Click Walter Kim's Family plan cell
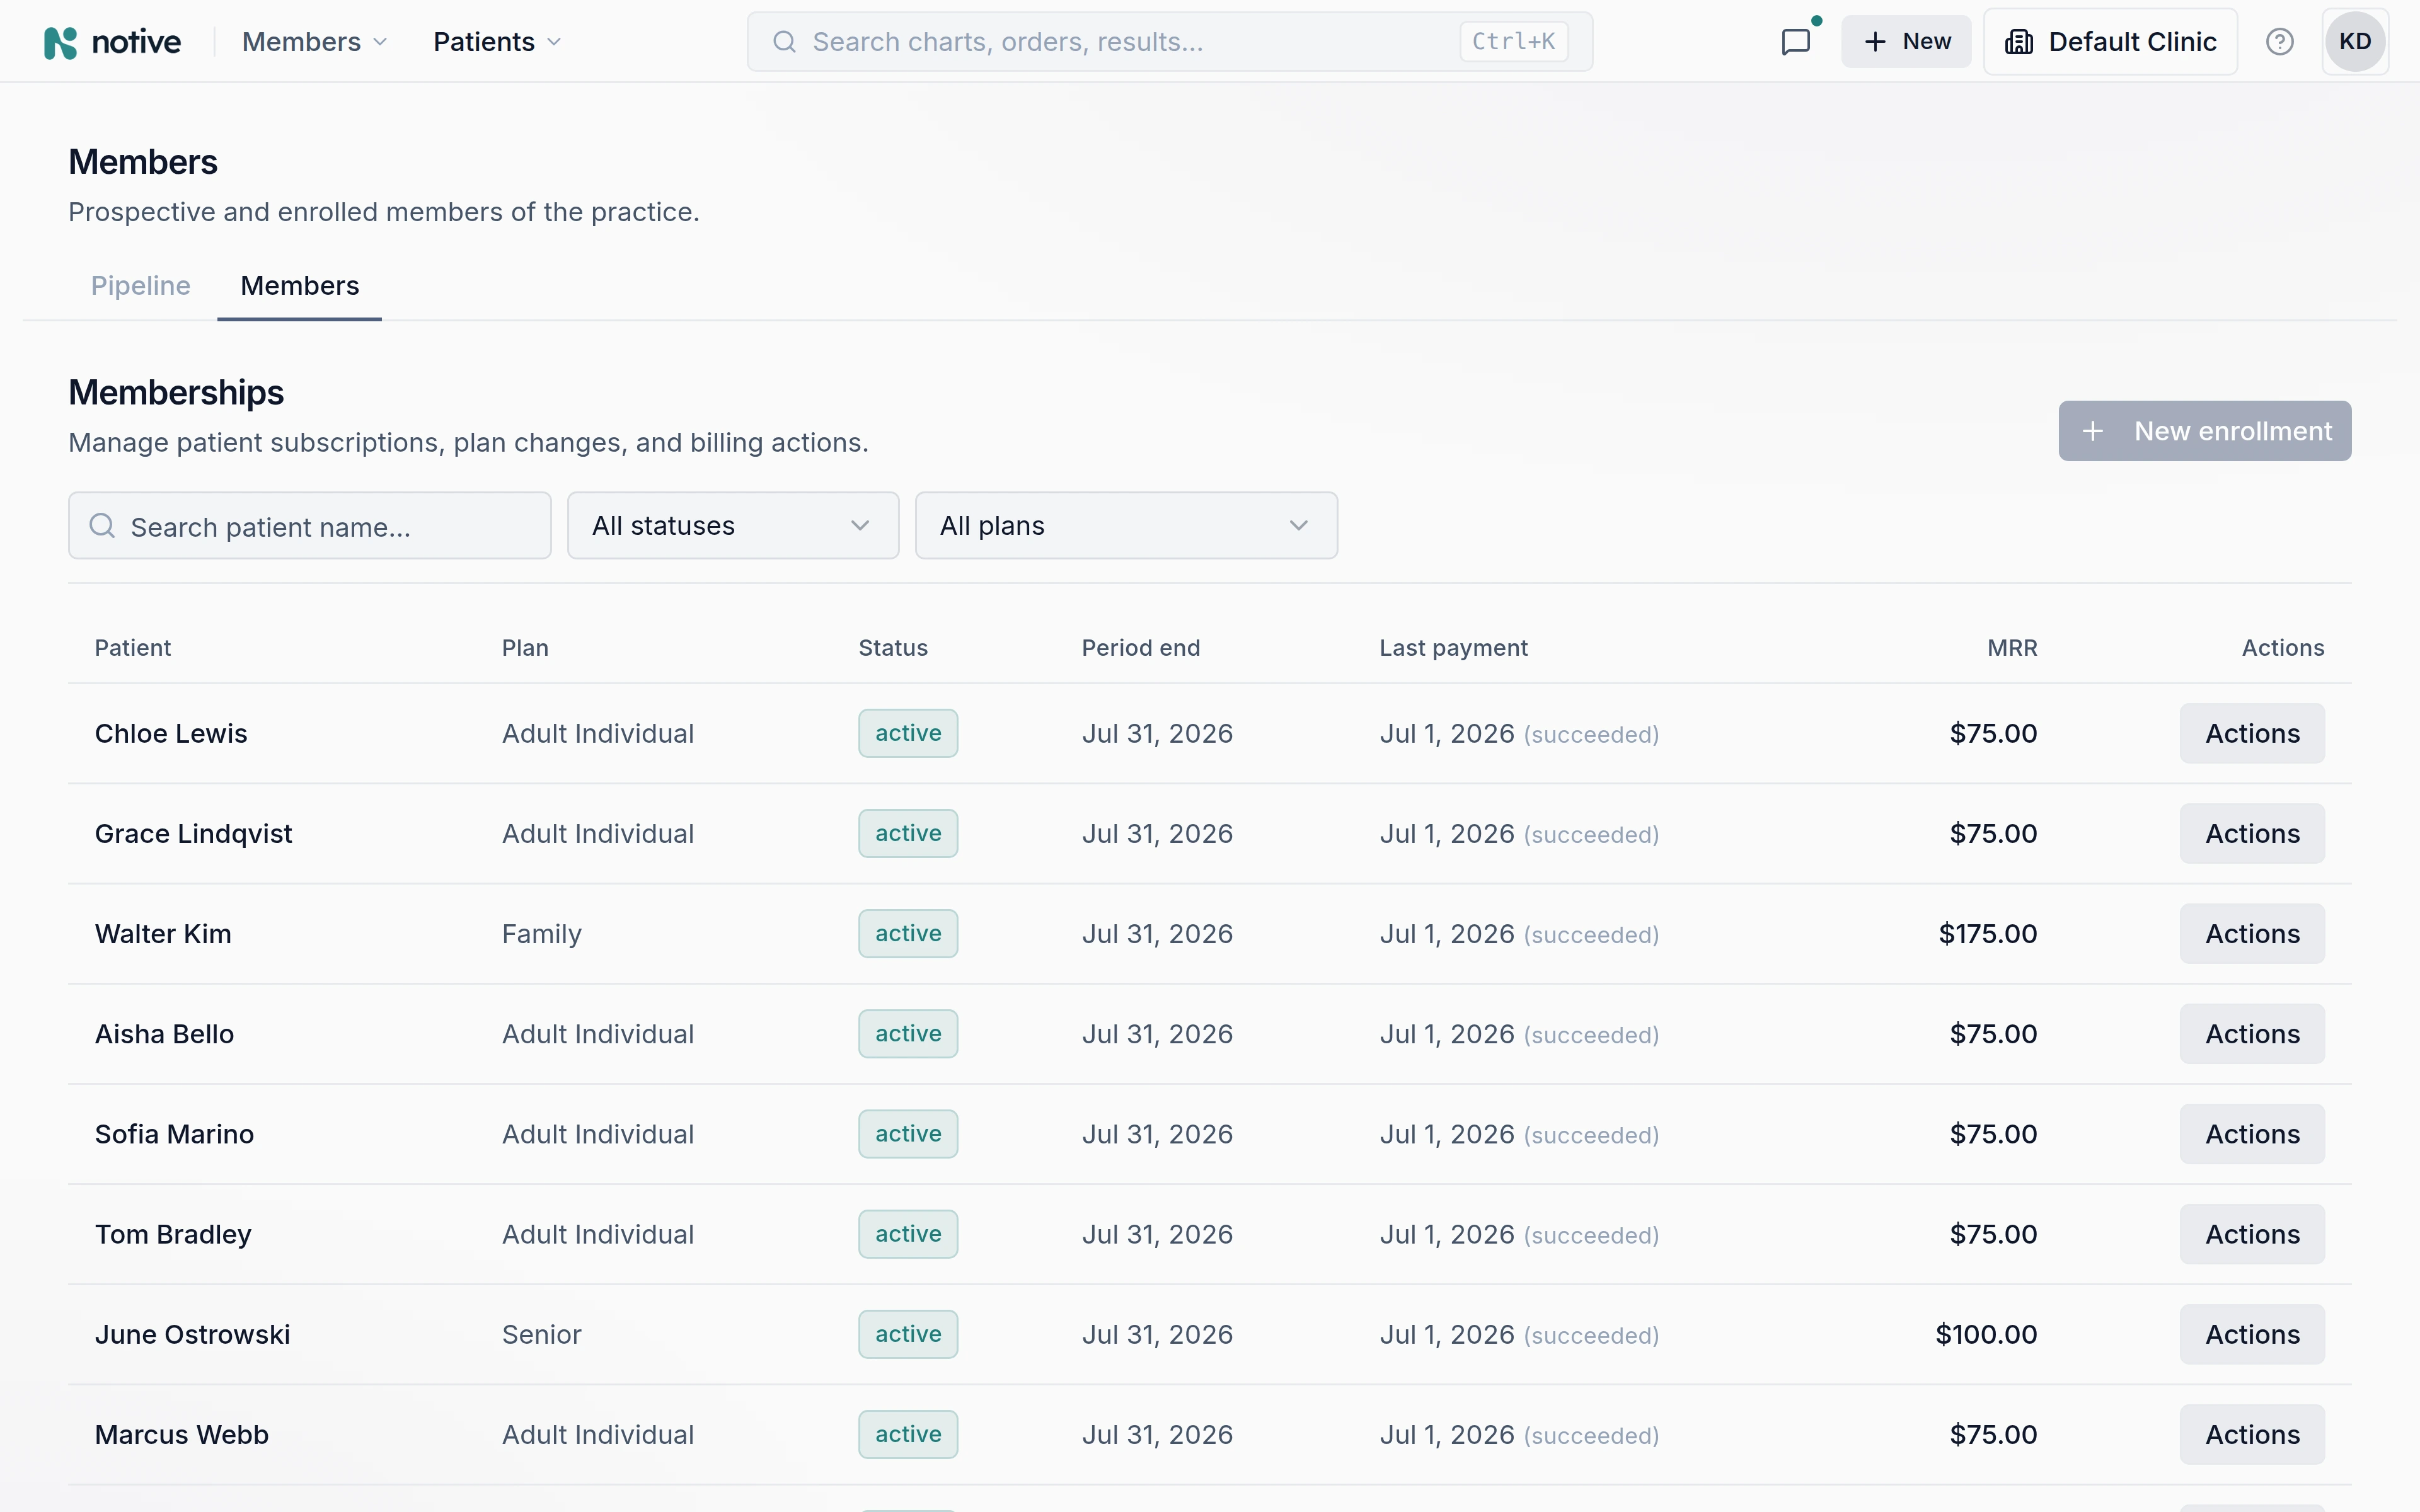 (542, 934)
